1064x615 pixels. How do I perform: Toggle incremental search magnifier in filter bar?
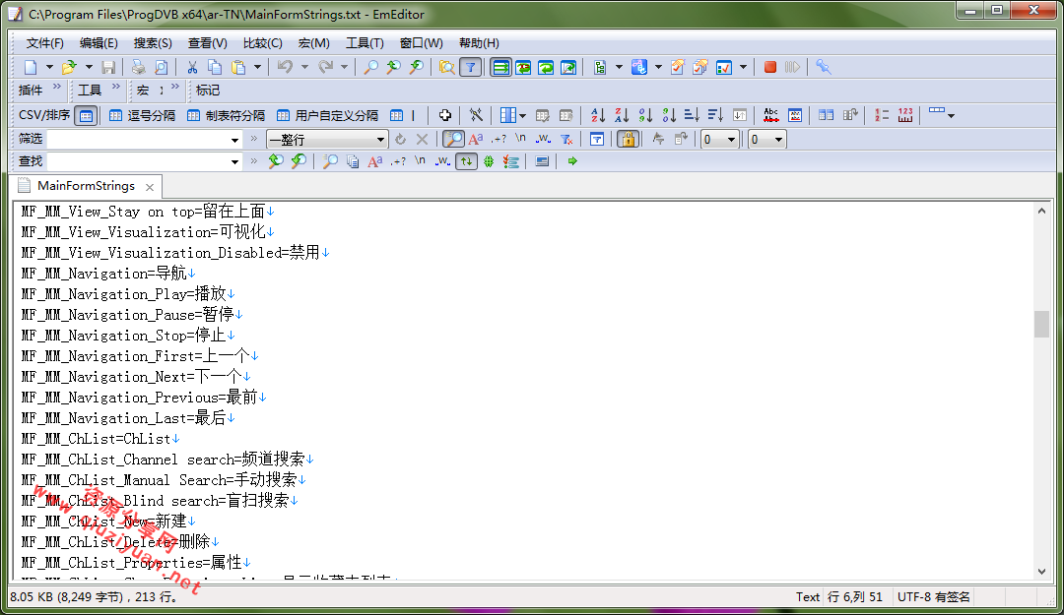tap(453, 140)
